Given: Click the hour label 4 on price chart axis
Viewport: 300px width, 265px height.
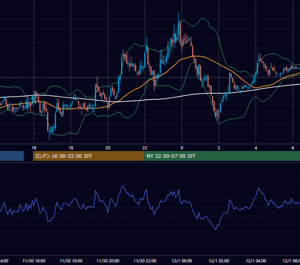Looking at the screenshot, I should click(x=256, y=148).
